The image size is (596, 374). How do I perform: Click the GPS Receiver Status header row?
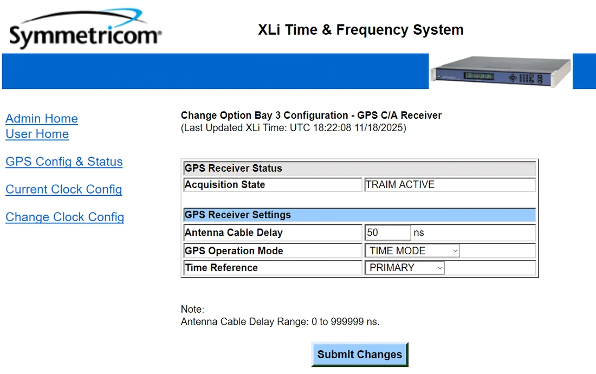tap(359, 169)
